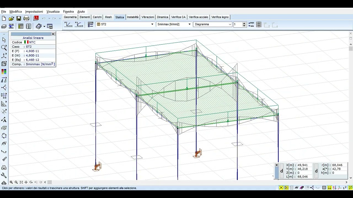Screen dimensions: 353x198
Task: Open the result display parameters icon
Action: [90, 24]
